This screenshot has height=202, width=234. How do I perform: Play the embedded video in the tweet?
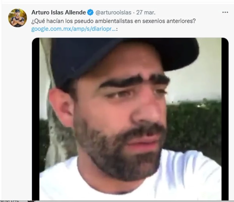click(130, 119)
